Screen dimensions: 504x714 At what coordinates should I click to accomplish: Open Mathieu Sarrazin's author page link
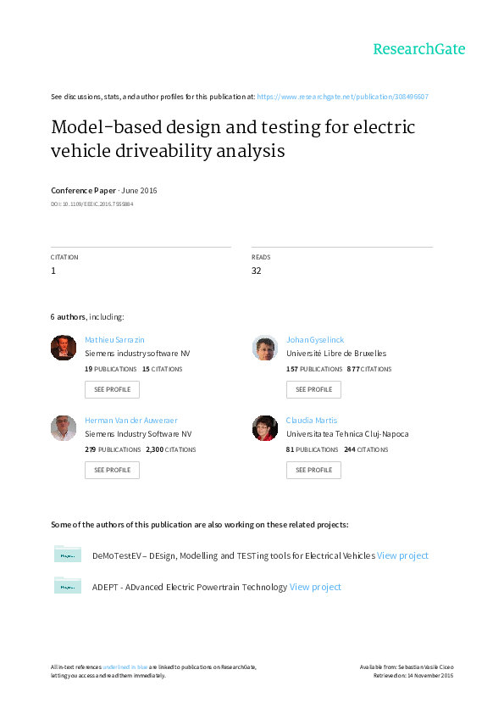114,339
